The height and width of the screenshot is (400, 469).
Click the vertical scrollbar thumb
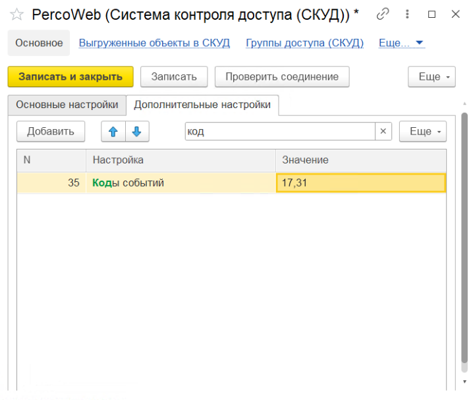tap(464, 238)
